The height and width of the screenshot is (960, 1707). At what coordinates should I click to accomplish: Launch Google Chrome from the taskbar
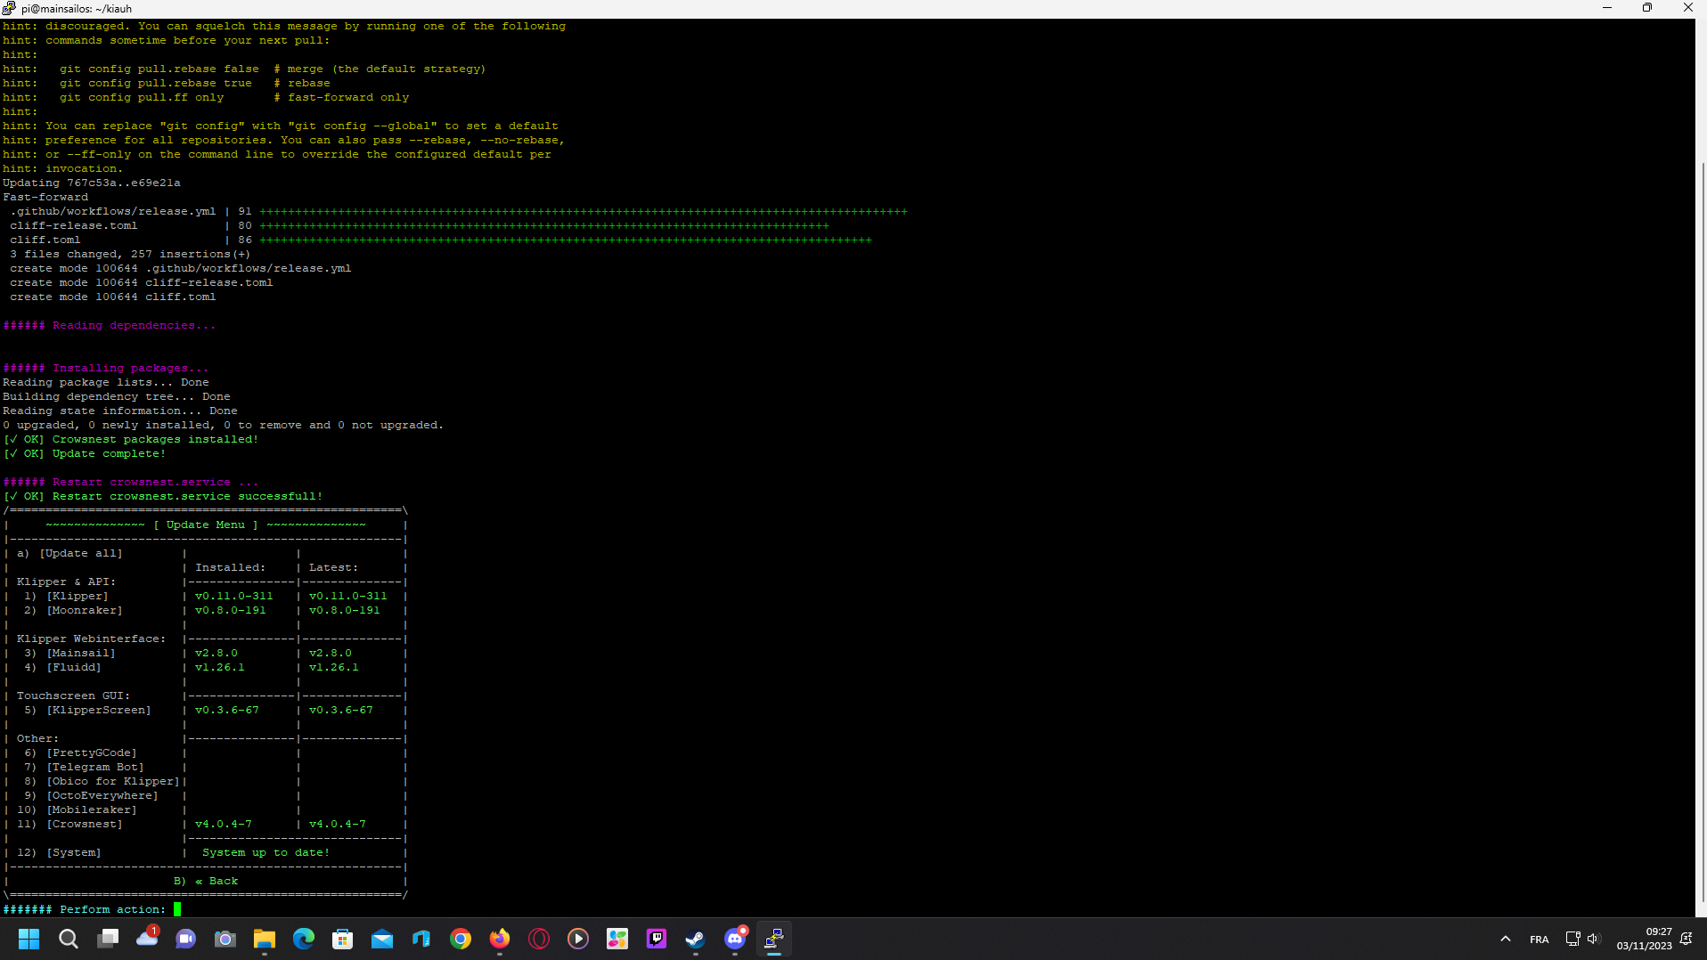click(x=461, y=939)
